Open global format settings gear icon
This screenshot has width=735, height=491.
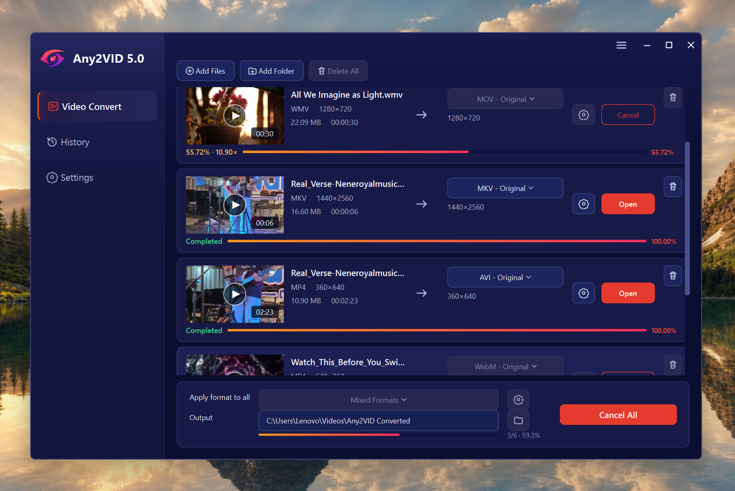click(x=518, y=400)
